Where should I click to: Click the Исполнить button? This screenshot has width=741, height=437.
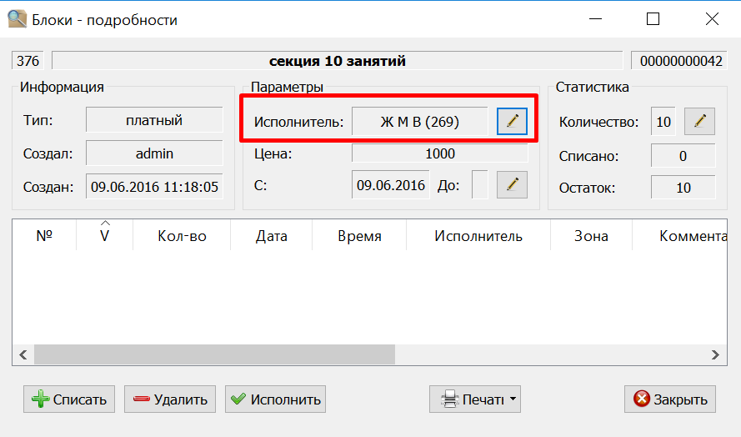[276, 399]
